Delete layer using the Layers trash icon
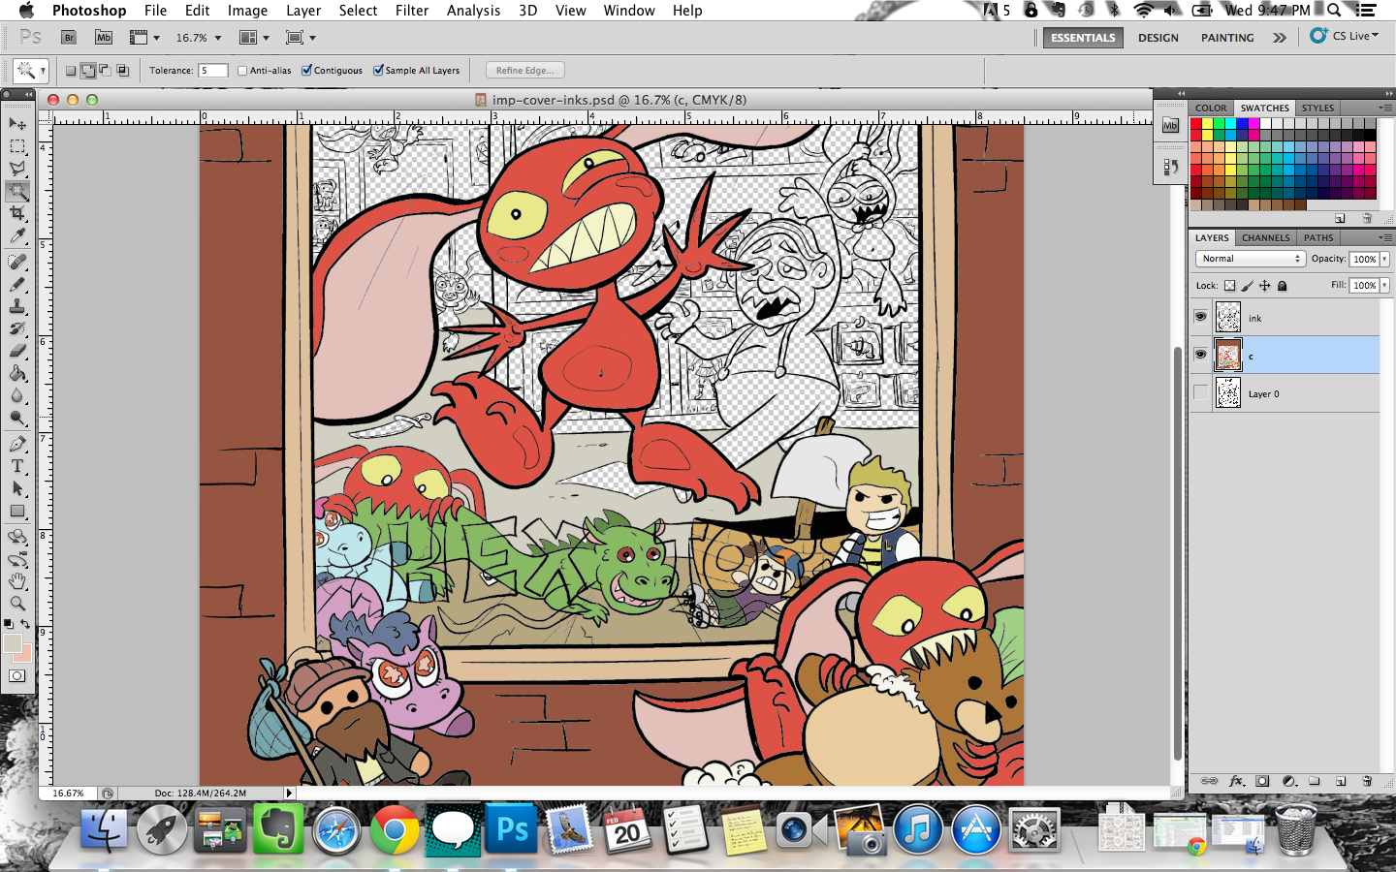1396x872 pixels. point(1367,781)
